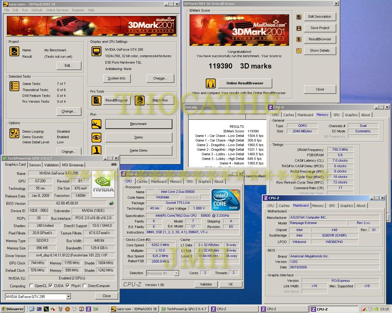The height and width of the screenshot is (313, 392).
Task: Click the taskbar clock showing 13:10
Action: pos(384,309)
